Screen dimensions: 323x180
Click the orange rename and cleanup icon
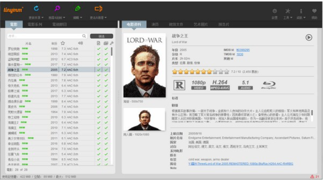click(x=98, y=8)
